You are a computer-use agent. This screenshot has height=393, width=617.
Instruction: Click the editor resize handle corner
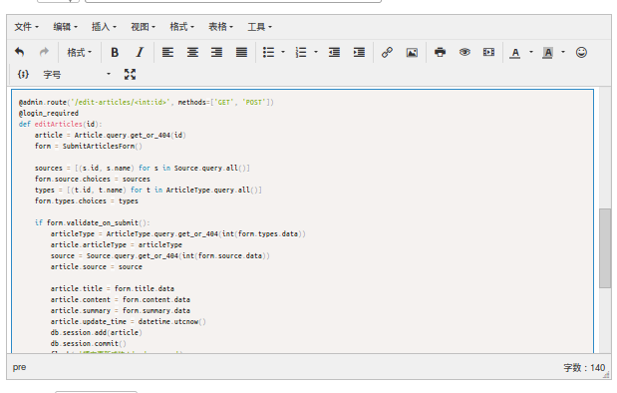[x=606, y=375]
